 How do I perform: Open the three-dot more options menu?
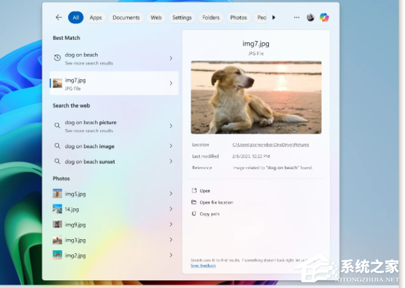[x=297, y=17]
